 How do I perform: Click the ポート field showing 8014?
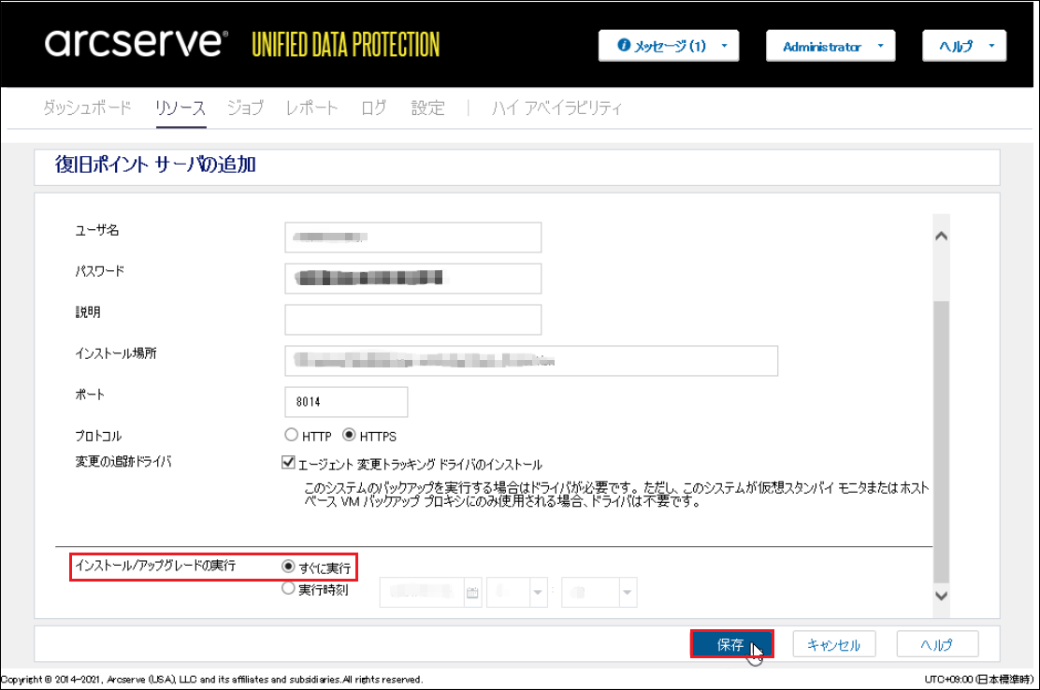(346, 402)
